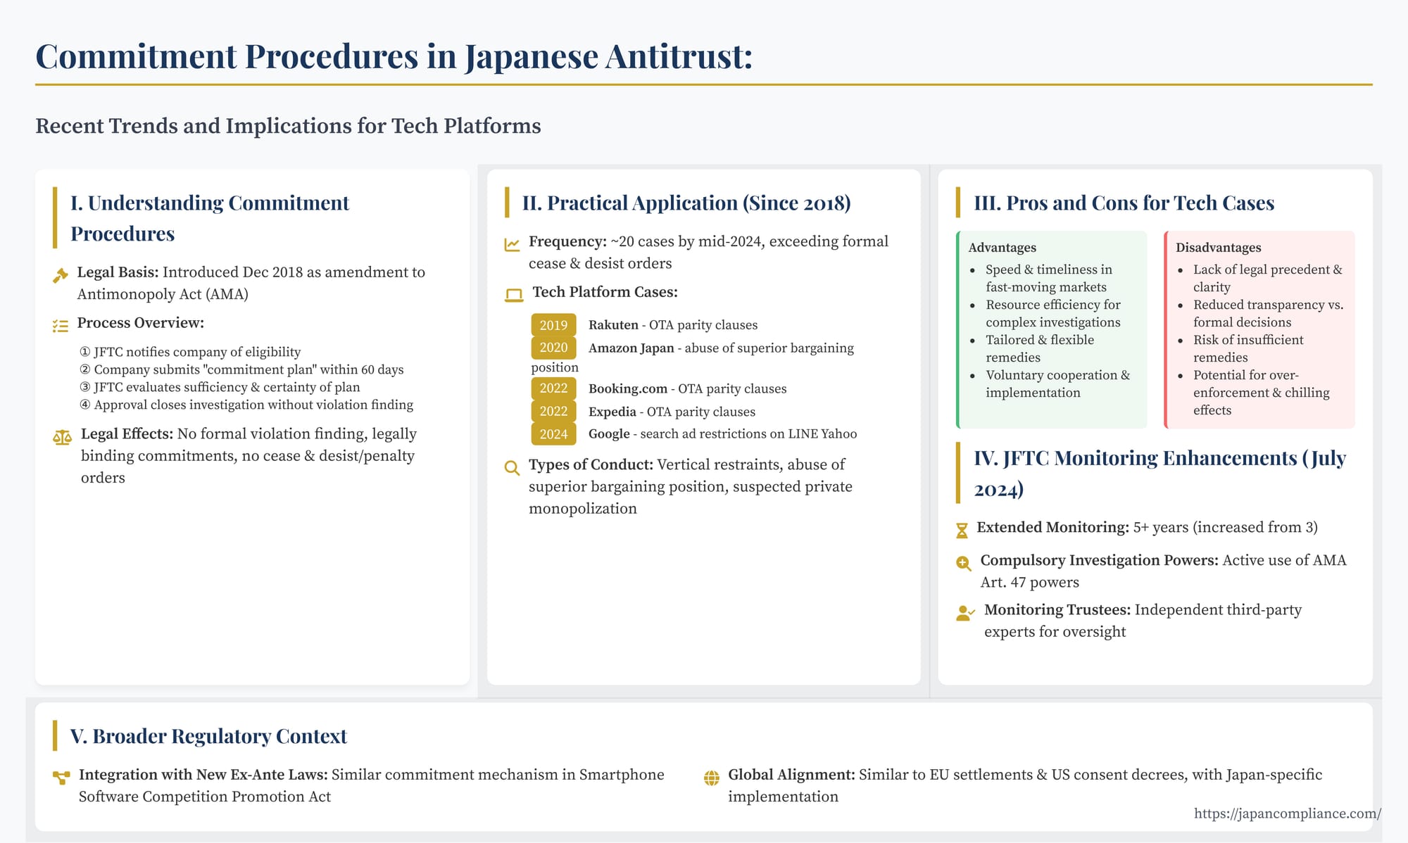Click the Booking.com - OTA parity clauses entry
The height and width of the screenshot is (843, 1408).
click(x=687, y=389)
